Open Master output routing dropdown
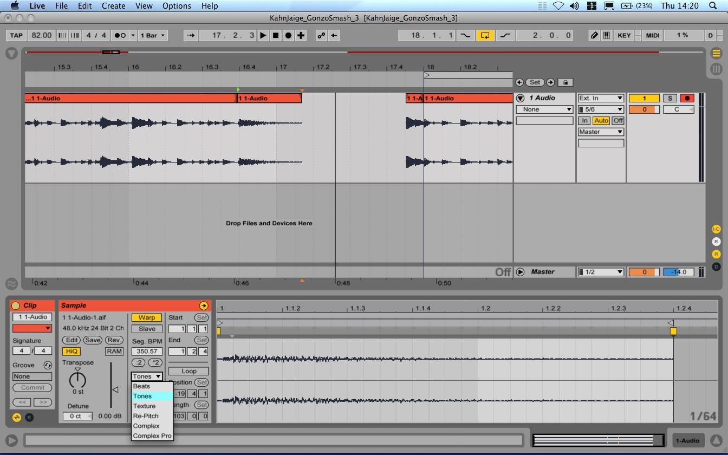 601,132
